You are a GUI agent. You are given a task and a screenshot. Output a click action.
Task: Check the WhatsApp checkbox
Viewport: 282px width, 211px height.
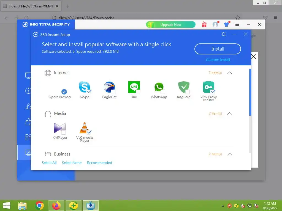pyautogui.click(x=163, y=92)
